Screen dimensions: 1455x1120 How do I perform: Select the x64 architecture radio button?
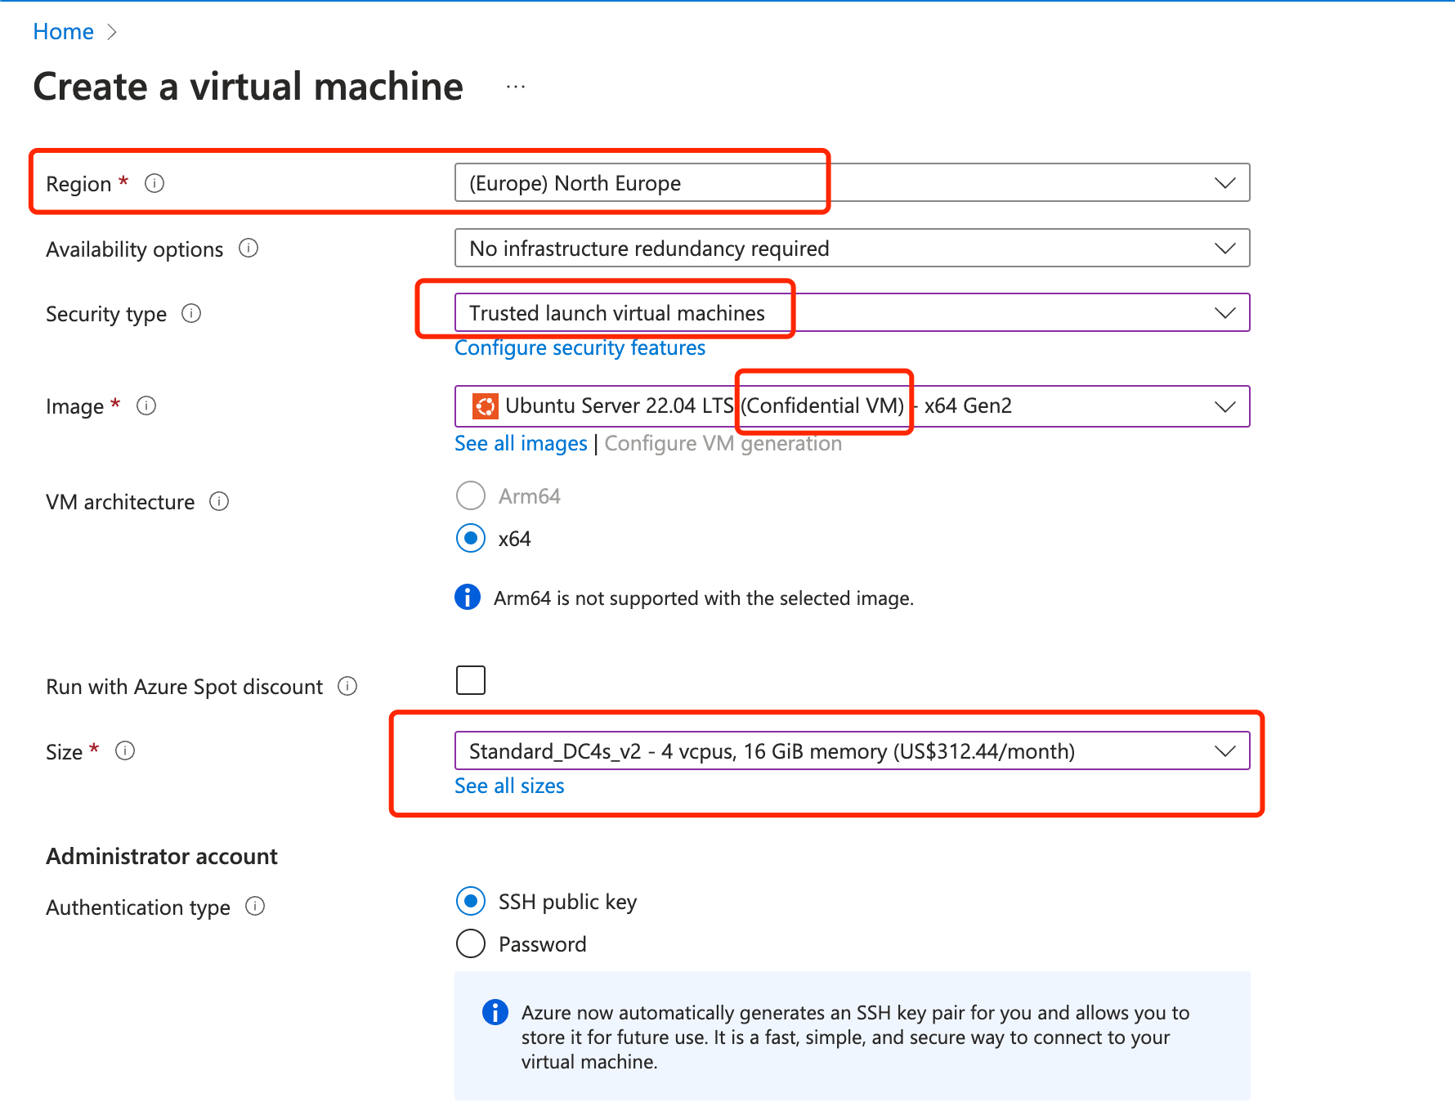pos(471,538)
